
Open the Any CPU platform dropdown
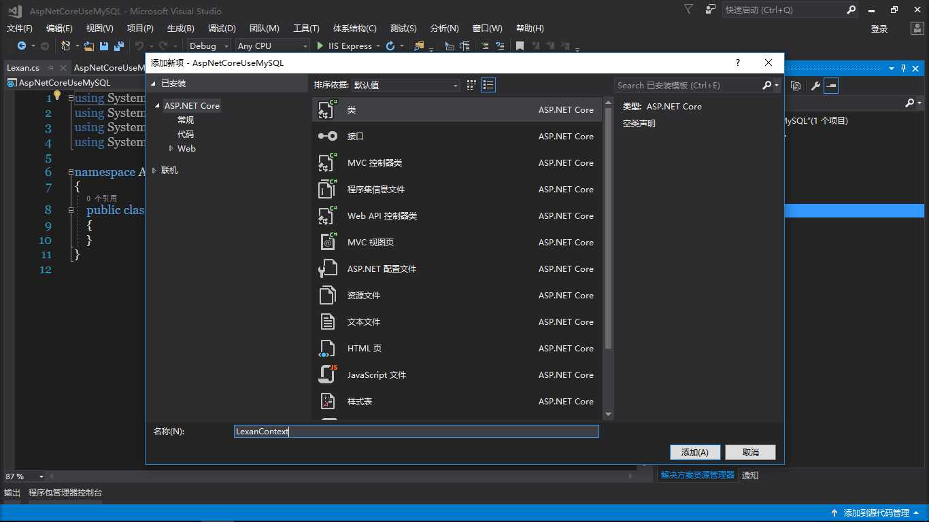point(272,46)
